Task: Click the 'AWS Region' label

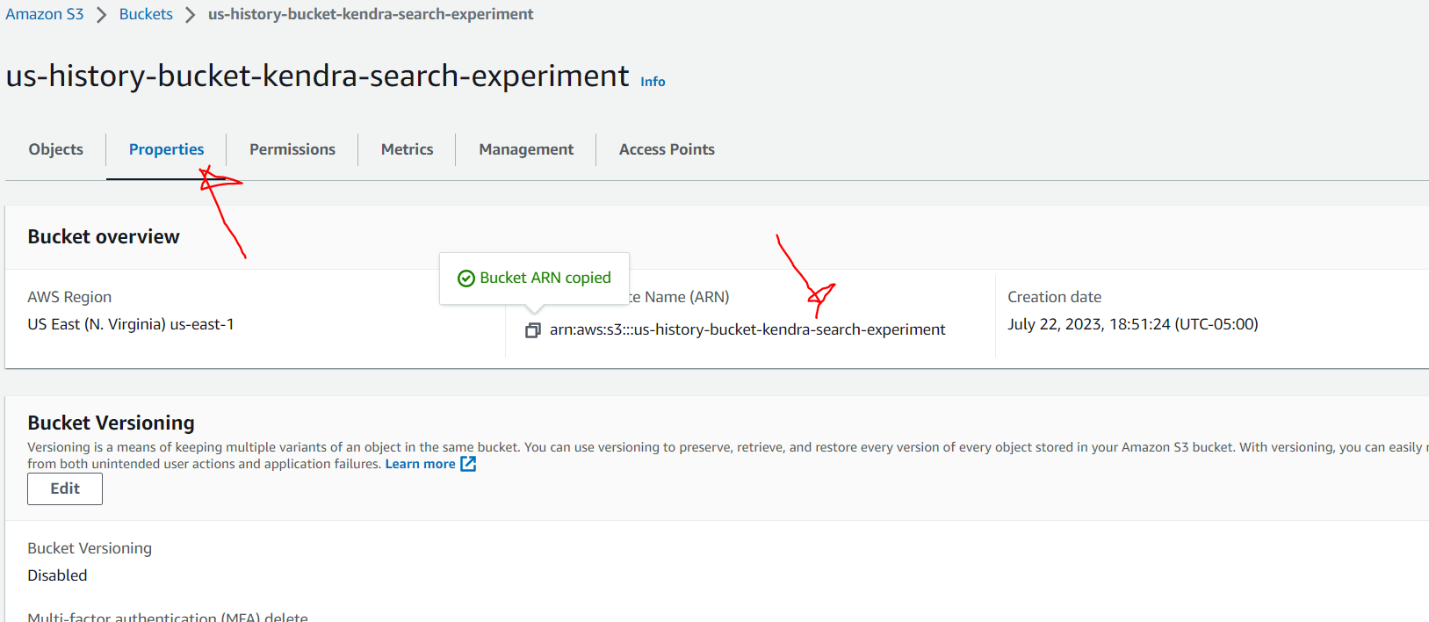Action: point(69,297)
